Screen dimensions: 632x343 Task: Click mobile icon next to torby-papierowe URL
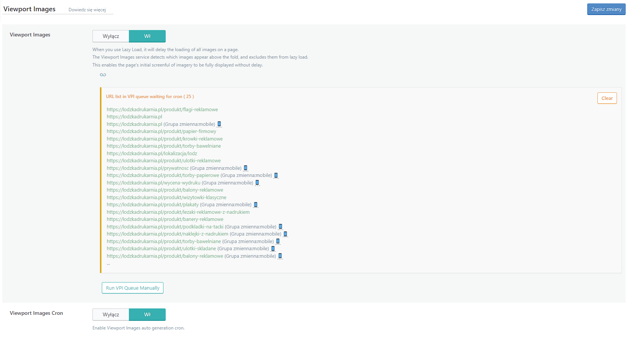pyautogui.click(x=276, y=175)
